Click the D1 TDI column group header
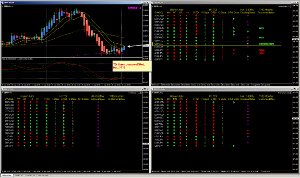Screen dimensions: 300x178 pyautogui.click(x=213, y=96)
